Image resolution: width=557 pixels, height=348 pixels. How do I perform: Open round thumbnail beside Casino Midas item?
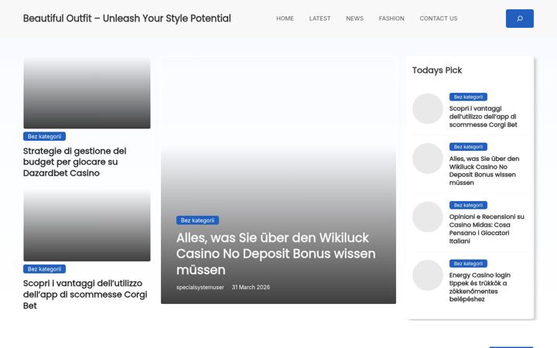click(428, 217)
